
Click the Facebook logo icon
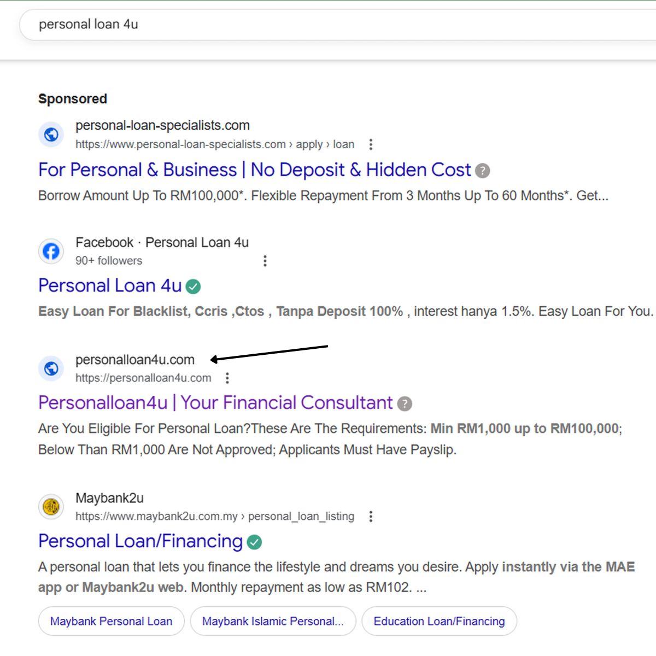point(51,251)
